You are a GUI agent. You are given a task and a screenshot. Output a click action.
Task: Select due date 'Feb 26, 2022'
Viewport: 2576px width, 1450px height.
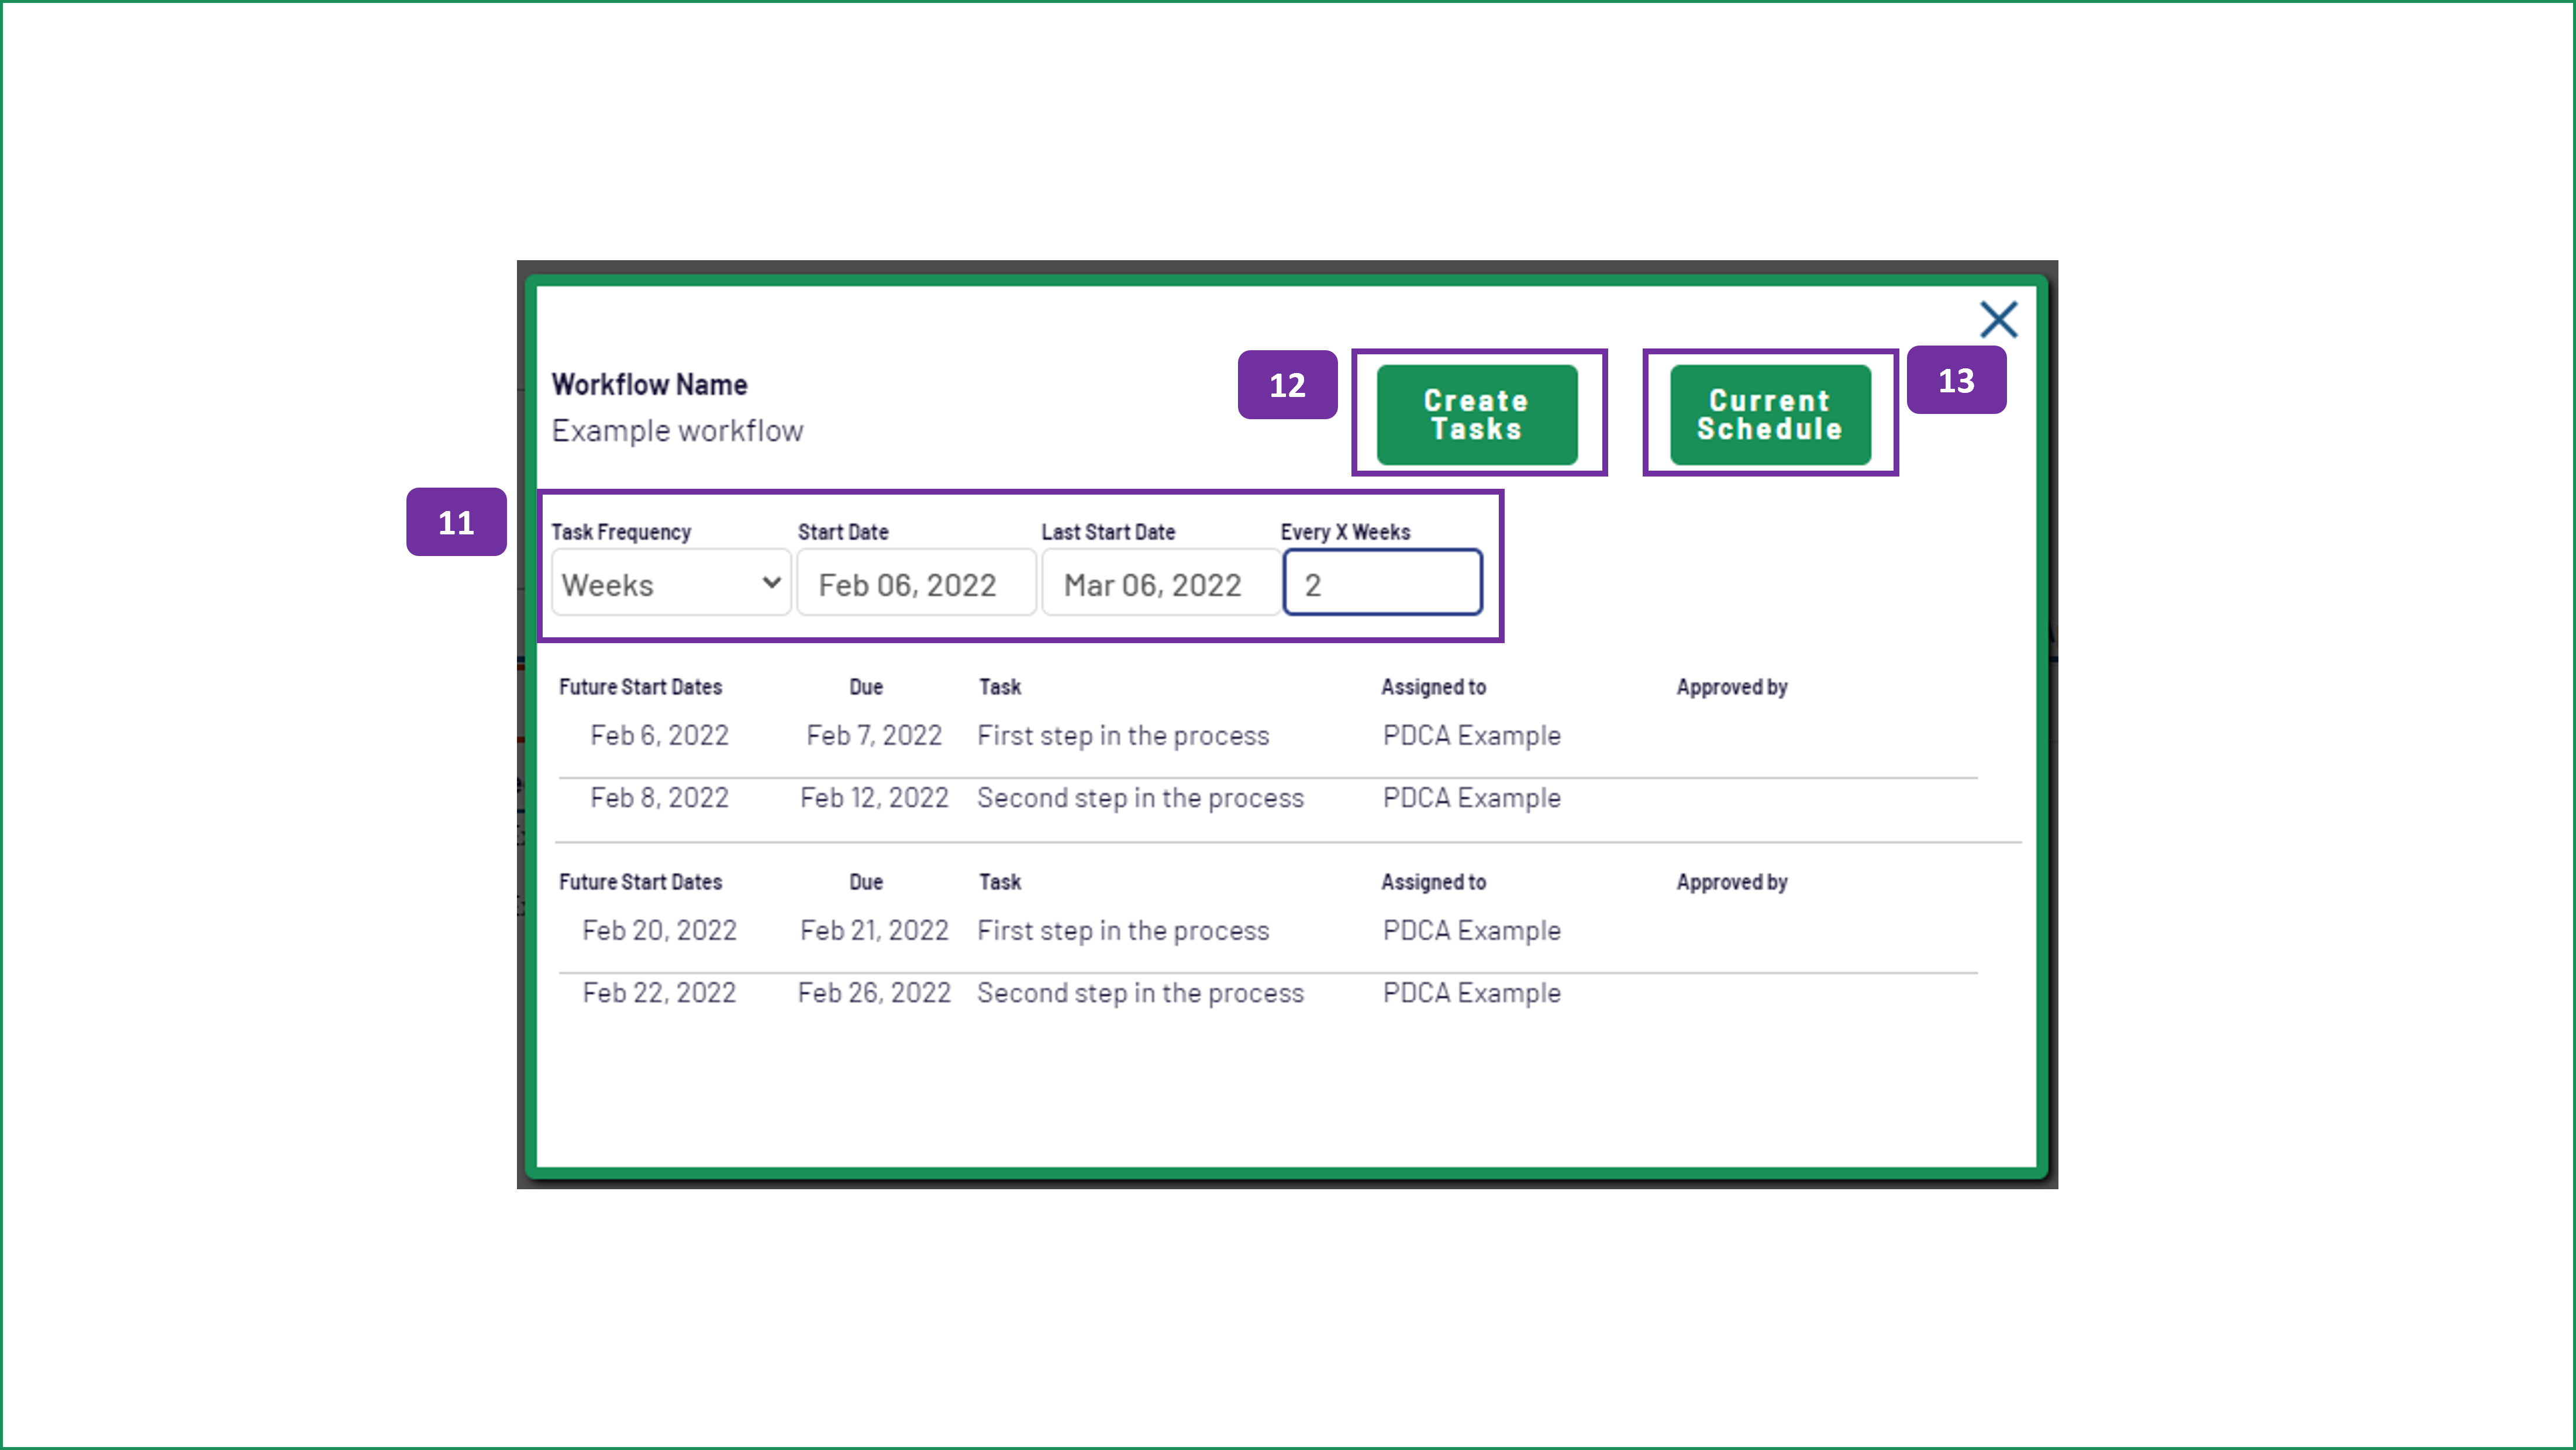click(x=874, y=993)
